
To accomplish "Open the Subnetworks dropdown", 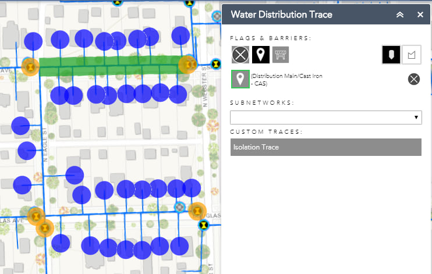I will click(325, 117).
